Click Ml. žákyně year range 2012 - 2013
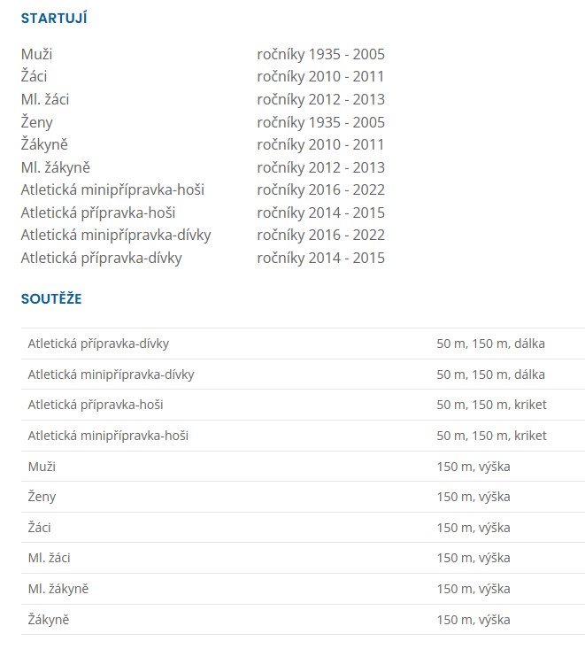The width and height of the screenshot is (585, 649). (320, 167)
